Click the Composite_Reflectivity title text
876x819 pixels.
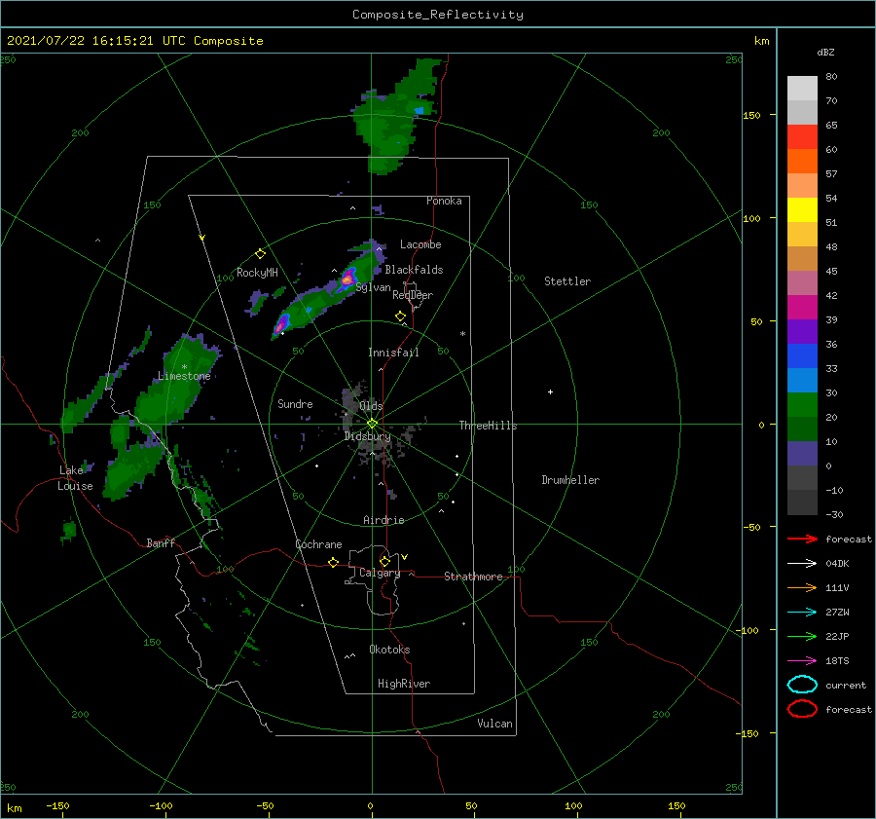pyautogui.click(x=437, y=15)
